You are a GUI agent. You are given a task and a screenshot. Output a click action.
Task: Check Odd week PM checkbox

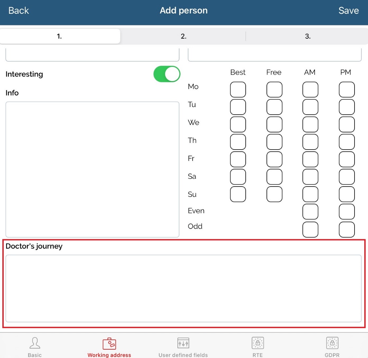coord(346,229)
